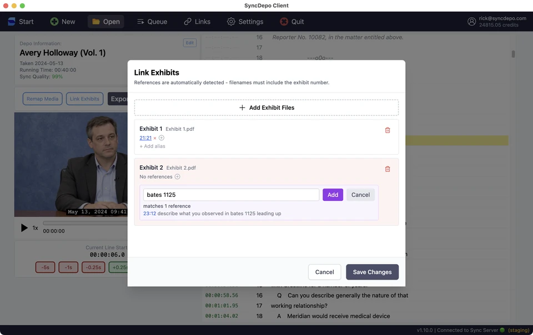
Task: Add reference next to No references
Action: [x=178, y=176]
